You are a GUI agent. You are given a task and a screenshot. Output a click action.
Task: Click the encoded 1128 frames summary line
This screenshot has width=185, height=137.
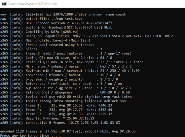click(x=68, y=131)
